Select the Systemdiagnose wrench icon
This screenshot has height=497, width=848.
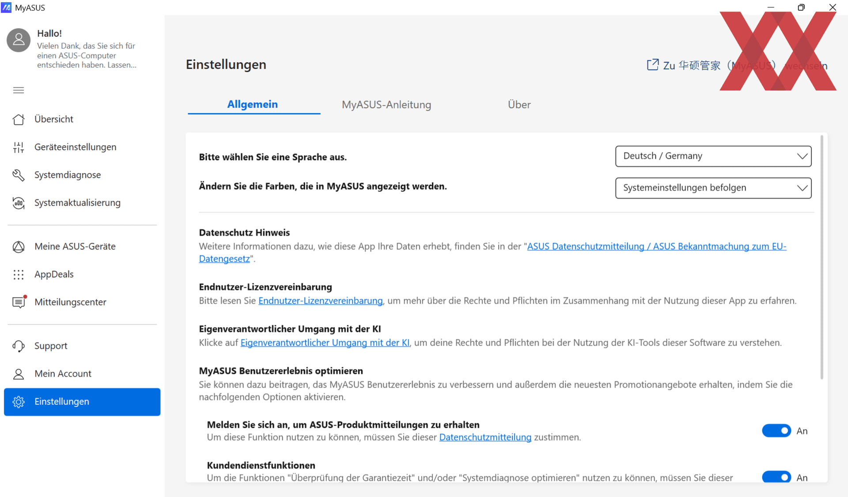[x=19, y=175]
